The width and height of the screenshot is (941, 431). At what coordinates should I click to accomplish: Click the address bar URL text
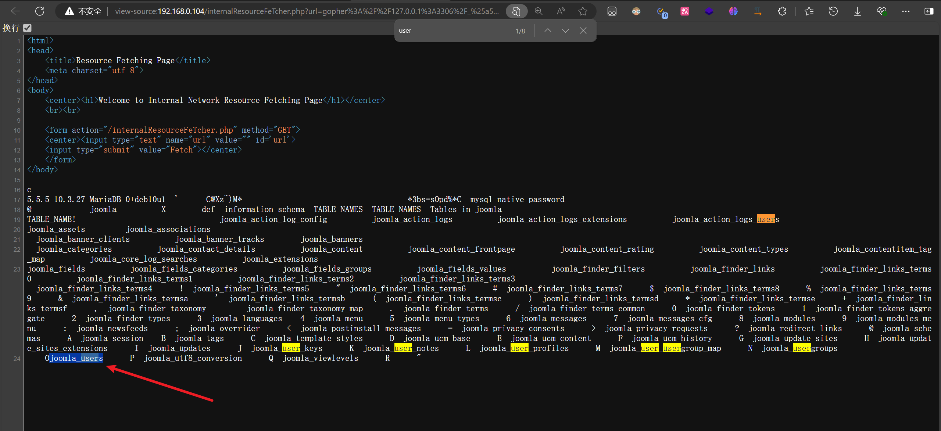pyautogui.click(x=307, y=11)
